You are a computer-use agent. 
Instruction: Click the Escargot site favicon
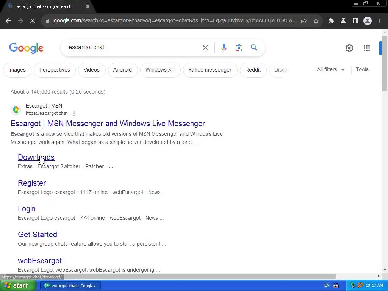coord(16,110)
